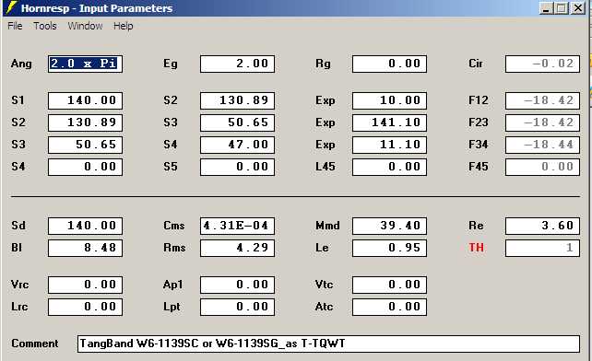Edit the Comment field with TangBand text
The width and height of the screenshot is (592, 361).
pyautogui.click(x=328, y=344)
